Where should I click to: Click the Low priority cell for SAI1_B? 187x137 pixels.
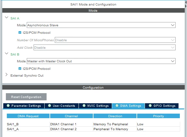tap(158, 124)
